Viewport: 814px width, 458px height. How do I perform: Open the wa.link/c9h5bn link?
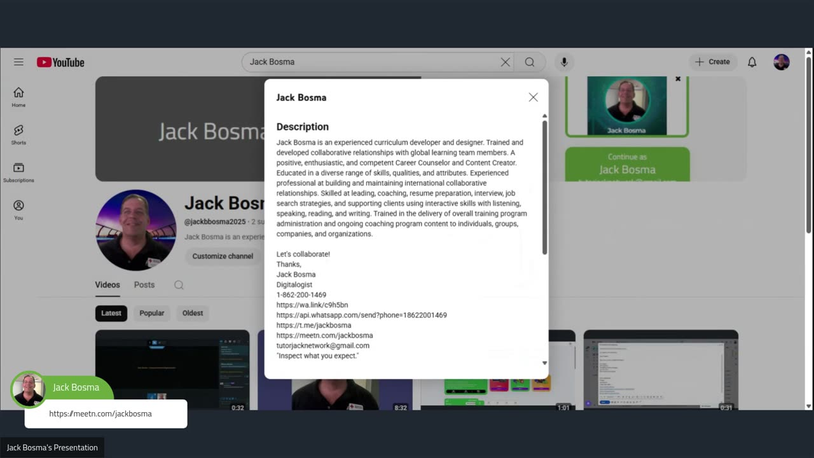pyautogui.click(x=312, y=305)
